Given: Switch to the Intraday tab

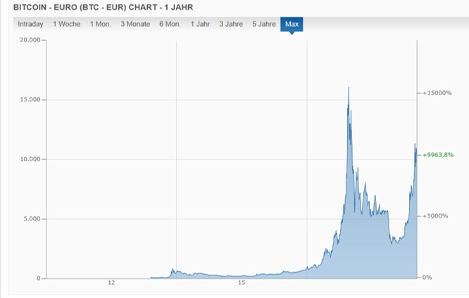Looking at the screenshot, I should pos(30,24).
